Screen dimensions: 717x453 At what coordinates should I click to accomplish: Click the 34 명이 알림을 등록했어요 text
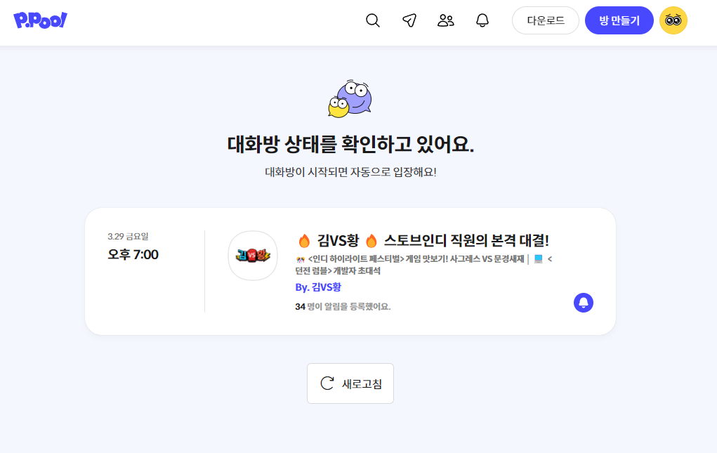pyautogui.click(x=343, y=307)
